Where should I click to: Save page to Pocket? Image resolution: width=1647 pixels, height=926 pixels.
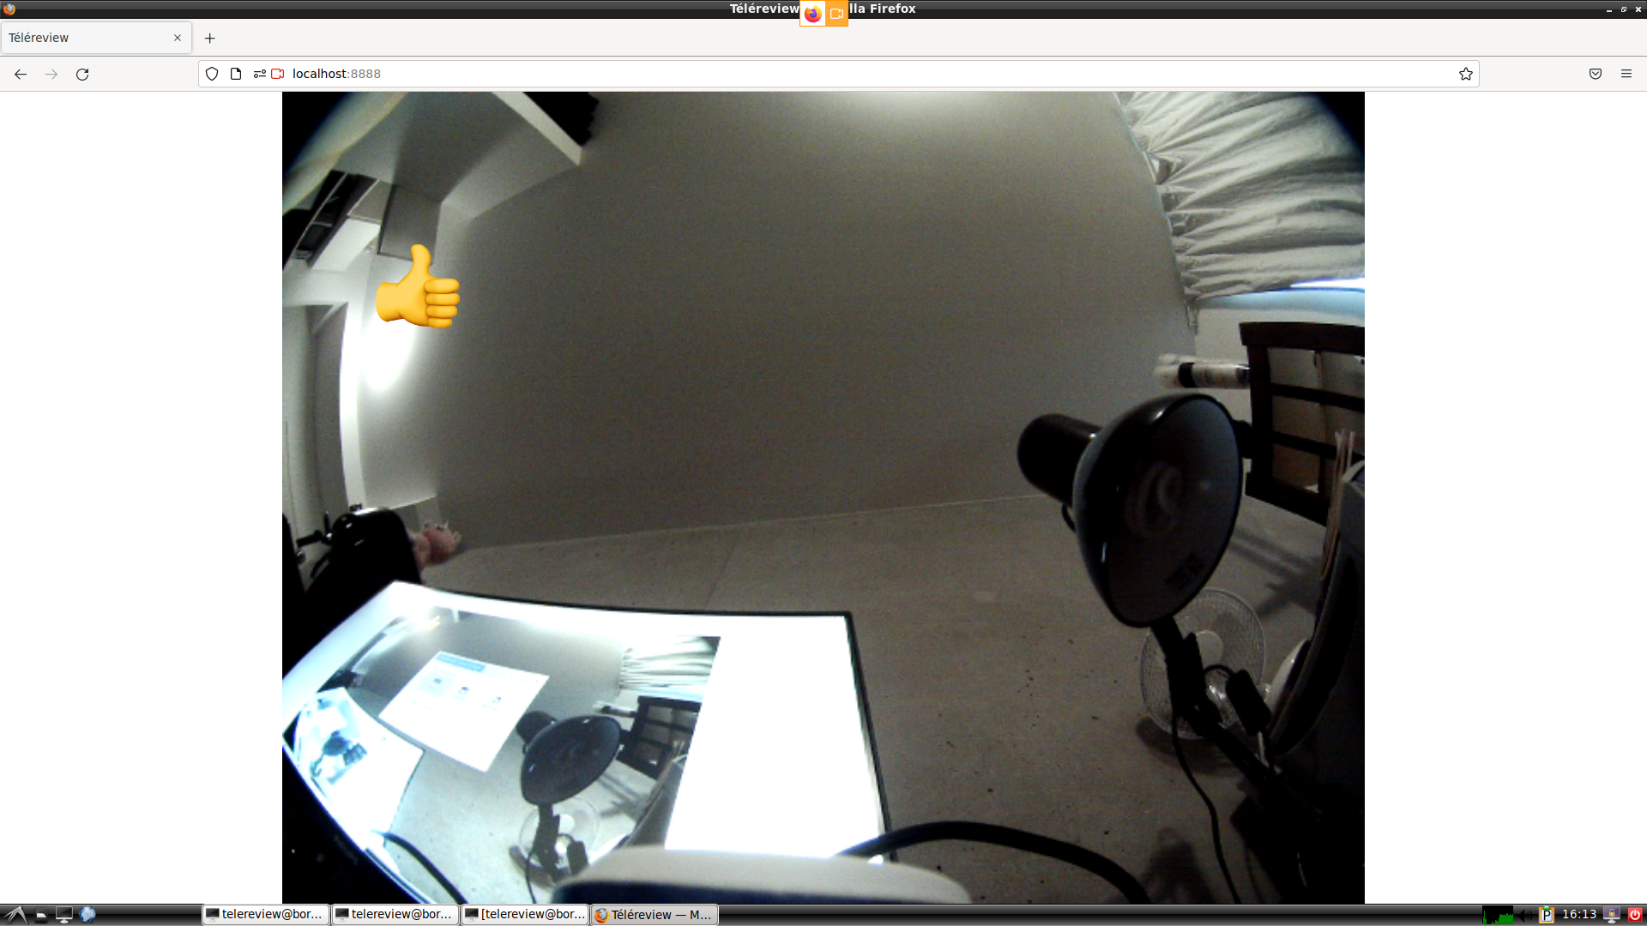point(1595,74)
